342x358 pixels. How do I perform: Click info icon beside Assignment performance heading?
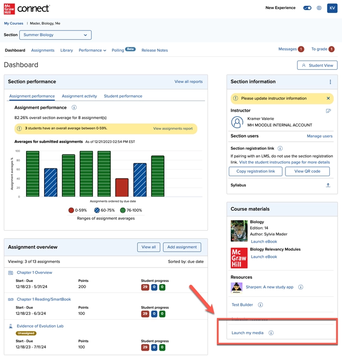(x=74, y=107)
